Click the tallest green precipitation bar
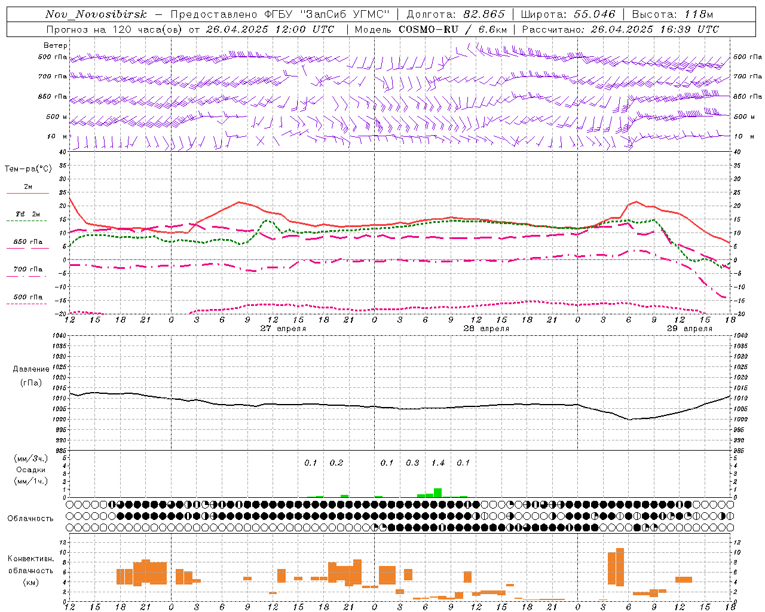 438,493
